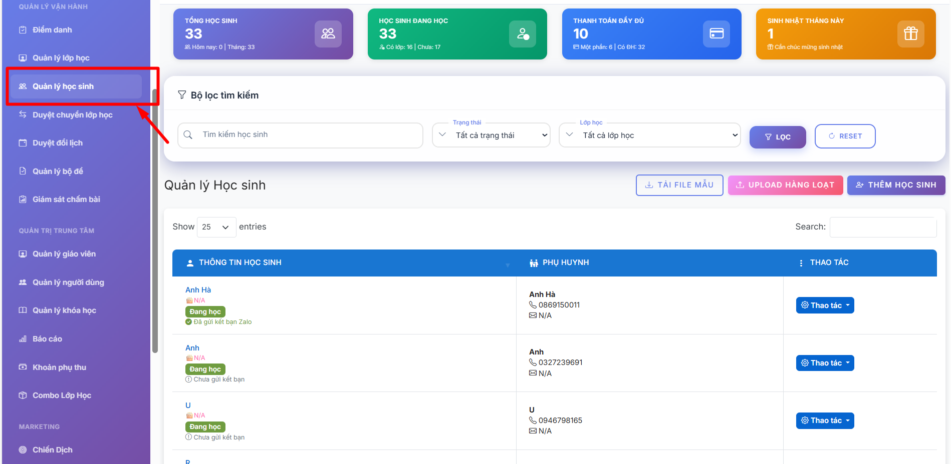Open student name link Anh Hà
Screen dimensions: 951x464
[x=198, y=290]
